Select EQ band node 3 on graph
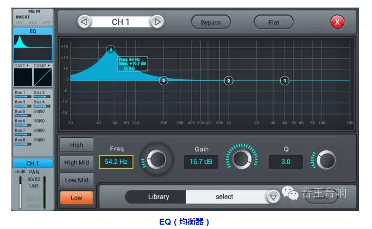 click(163, 80)
